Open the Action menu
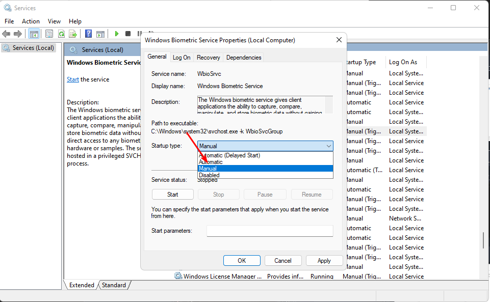The height and width of the screenshot is (302, 490). click(x=31, y=21)
